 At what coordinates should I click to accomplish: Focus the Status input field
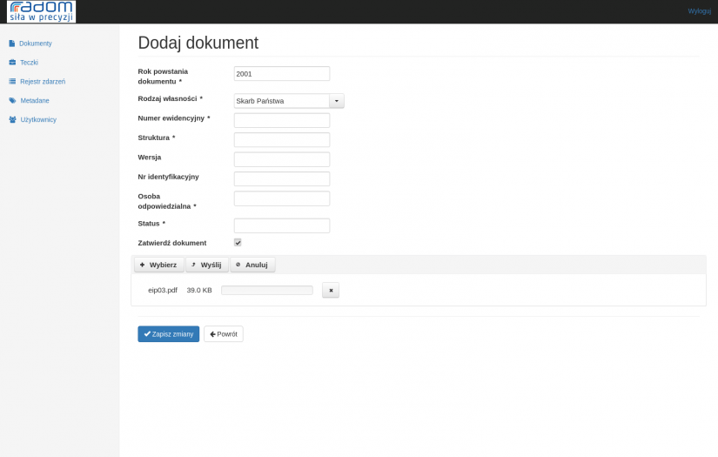282,225
